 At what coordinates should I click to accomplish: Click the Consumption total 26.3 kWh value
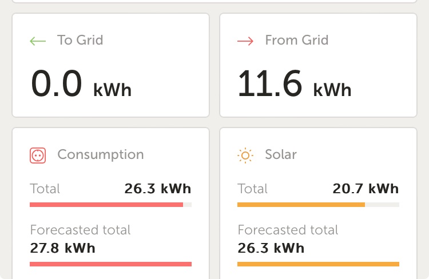pos(158,189)
